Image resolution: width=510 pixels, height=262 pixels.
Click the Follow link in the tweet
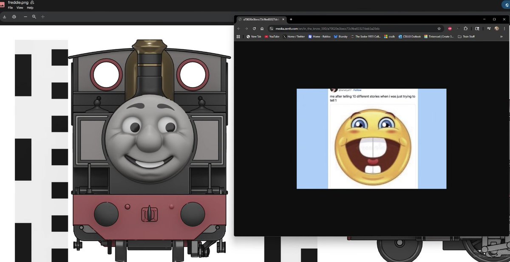tap(357, 90)
